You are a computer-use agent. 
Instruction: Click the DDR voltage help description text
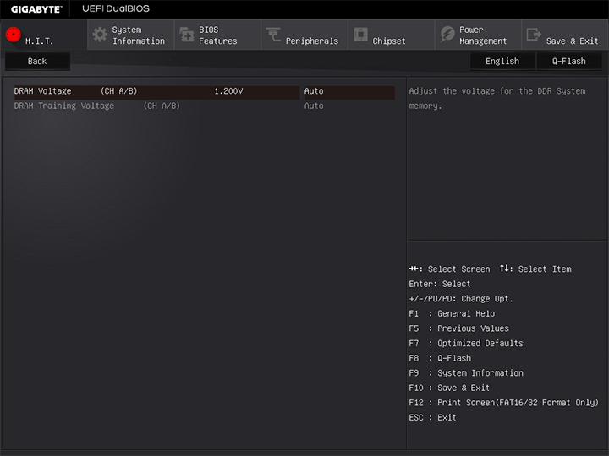497,98
